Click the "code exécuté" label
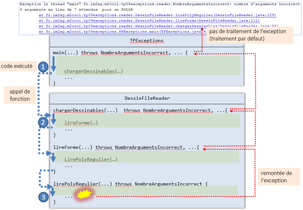This screenshot has width=303, height=210. (x=17, y=66)
